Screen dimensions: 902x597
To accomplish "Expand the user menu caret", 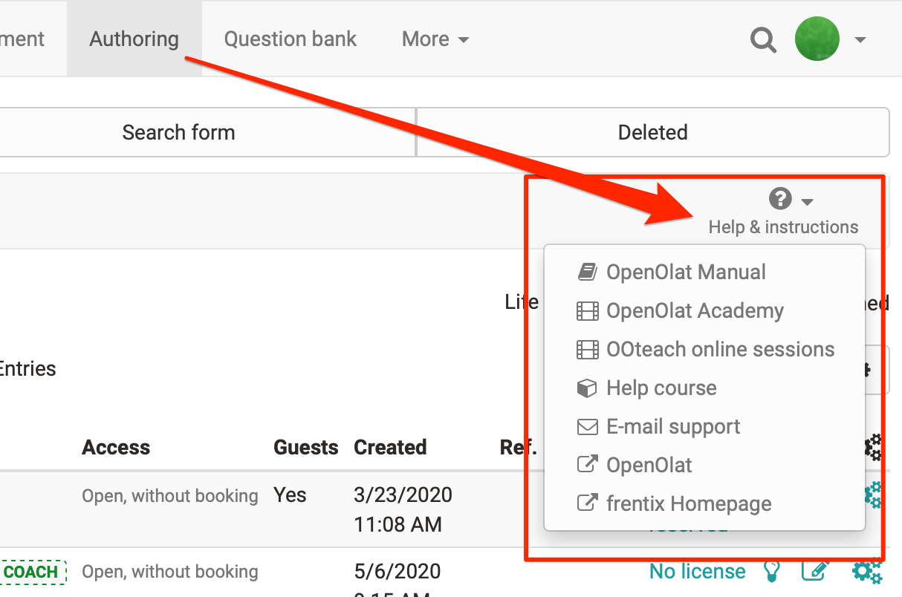I will [860, 39].
